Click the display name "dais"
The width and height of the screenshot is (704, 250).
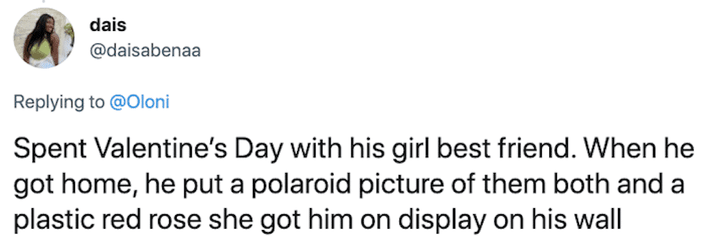click(108, 25)
